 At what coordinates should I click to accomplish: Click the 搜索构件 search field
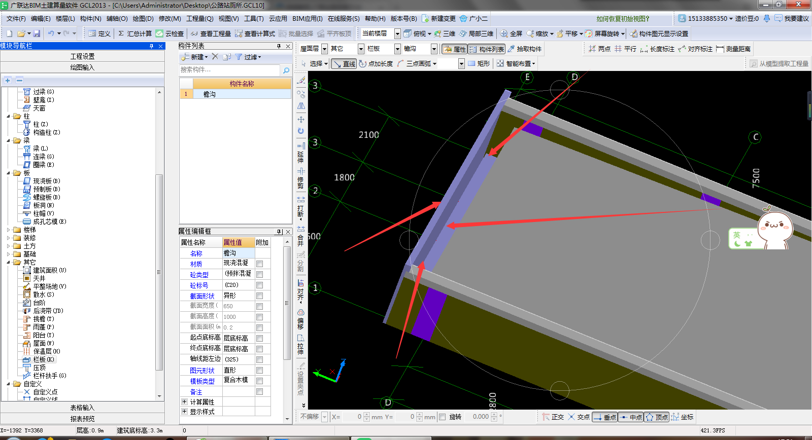click(x=229, y=70)
